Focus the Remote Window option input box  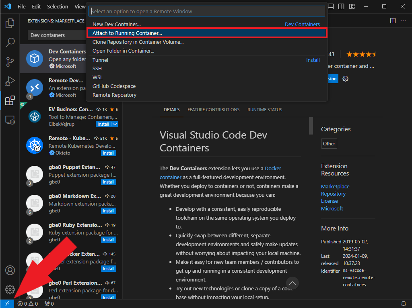[207, 11]
